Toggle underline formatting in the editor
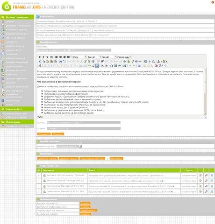The height and width of the screenshot is (224, 215). (47, 57)
